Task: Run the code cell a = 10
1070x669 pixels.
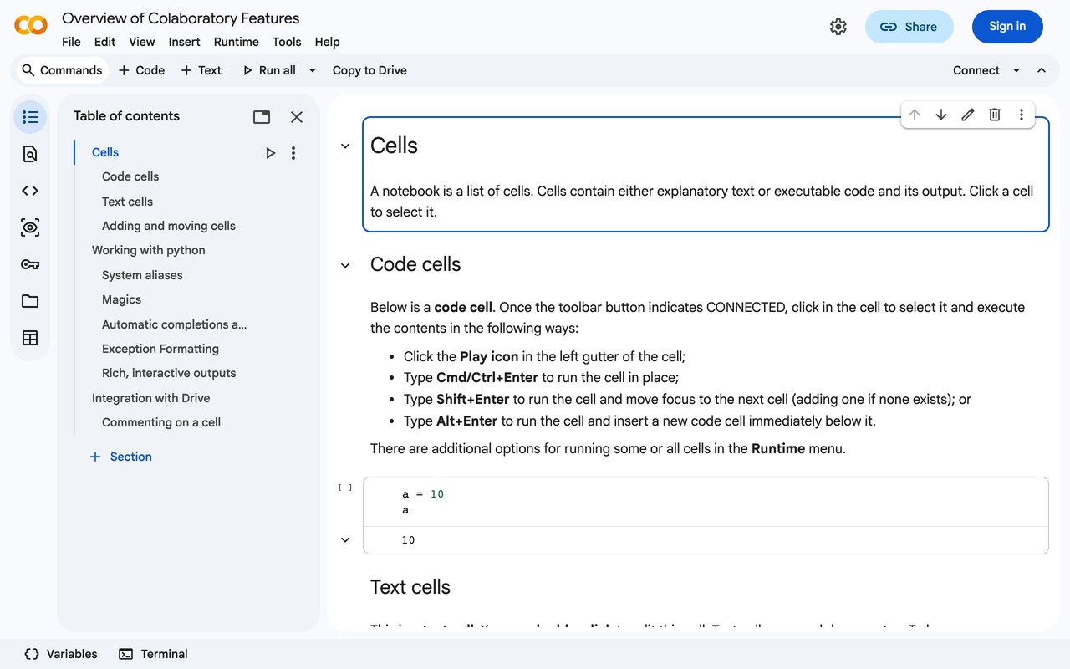Action: pyautogui.click(x=345, y=488)
